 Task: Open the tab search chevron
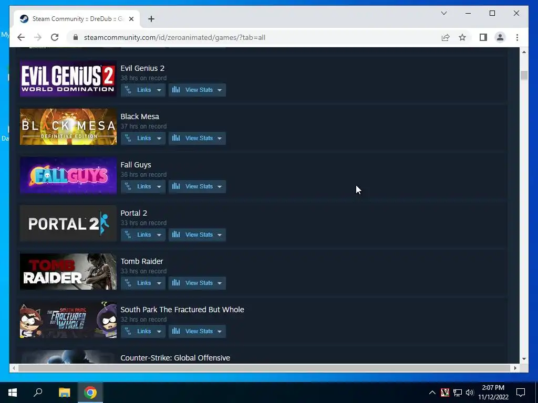pos(443,13)
